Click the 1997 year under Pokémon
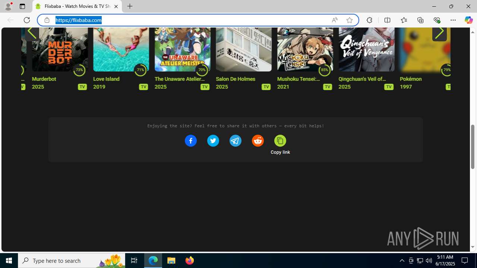This screenshot has width=477, height=268. click(x=406, y=87)
